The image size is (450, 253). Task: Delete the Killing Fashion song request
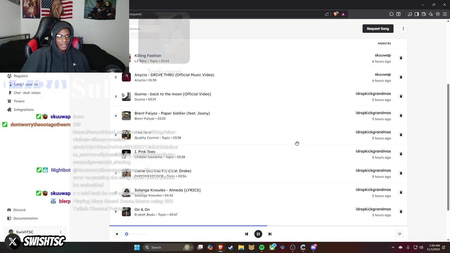click(x=401, y=58)
